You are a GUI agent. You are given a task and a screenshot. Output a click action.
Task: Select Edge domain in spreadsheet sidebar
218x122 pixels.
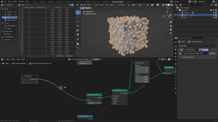click(10, 15)
